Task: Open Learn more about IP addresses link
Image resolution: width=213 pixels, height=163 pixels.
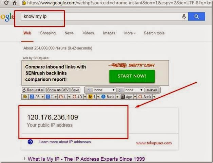Action: coord(65,142)
